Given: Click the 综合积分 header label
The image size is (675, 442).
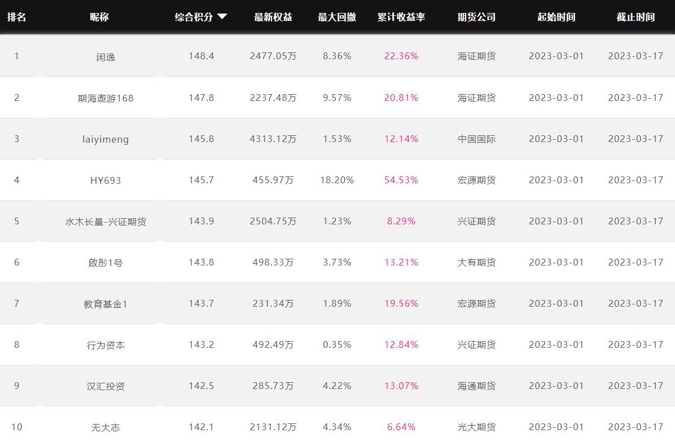Looking at the screenshot, I should (194, 17).
